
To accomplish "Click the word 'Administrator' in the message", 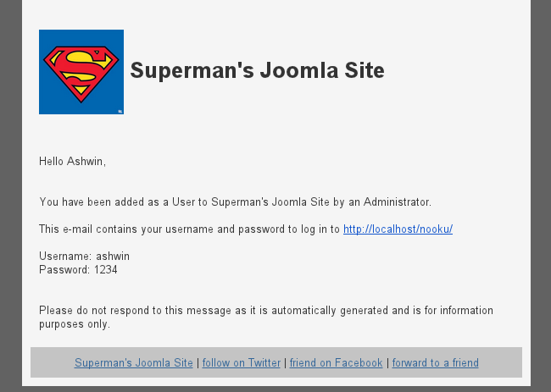I will tap(397, 202).
